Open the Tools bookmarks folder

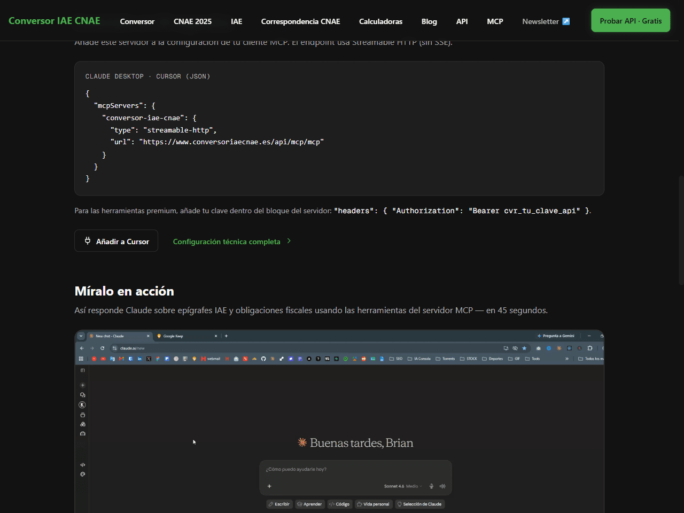coord(532,359)
